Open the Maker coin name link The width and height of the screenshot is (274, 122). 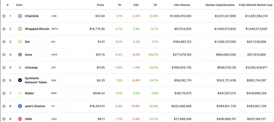click(29, 93)
